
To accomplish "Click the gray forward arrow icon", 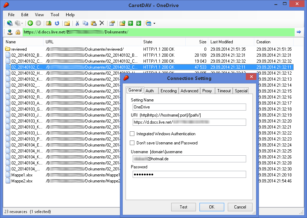I will (x=38, y=23).
